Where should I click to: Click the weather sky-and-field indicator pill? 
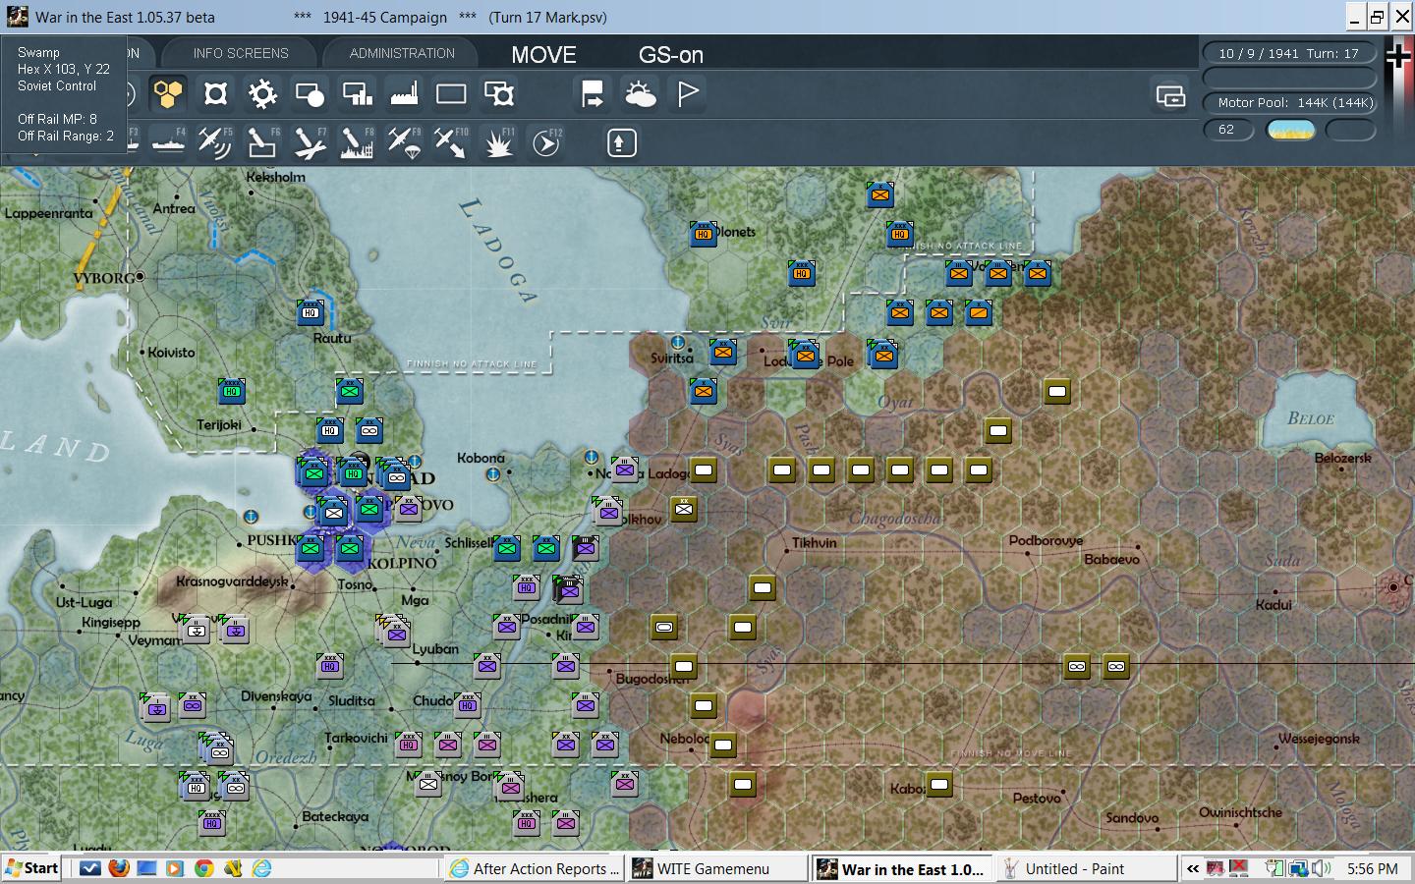click(x=1290, y=130)
